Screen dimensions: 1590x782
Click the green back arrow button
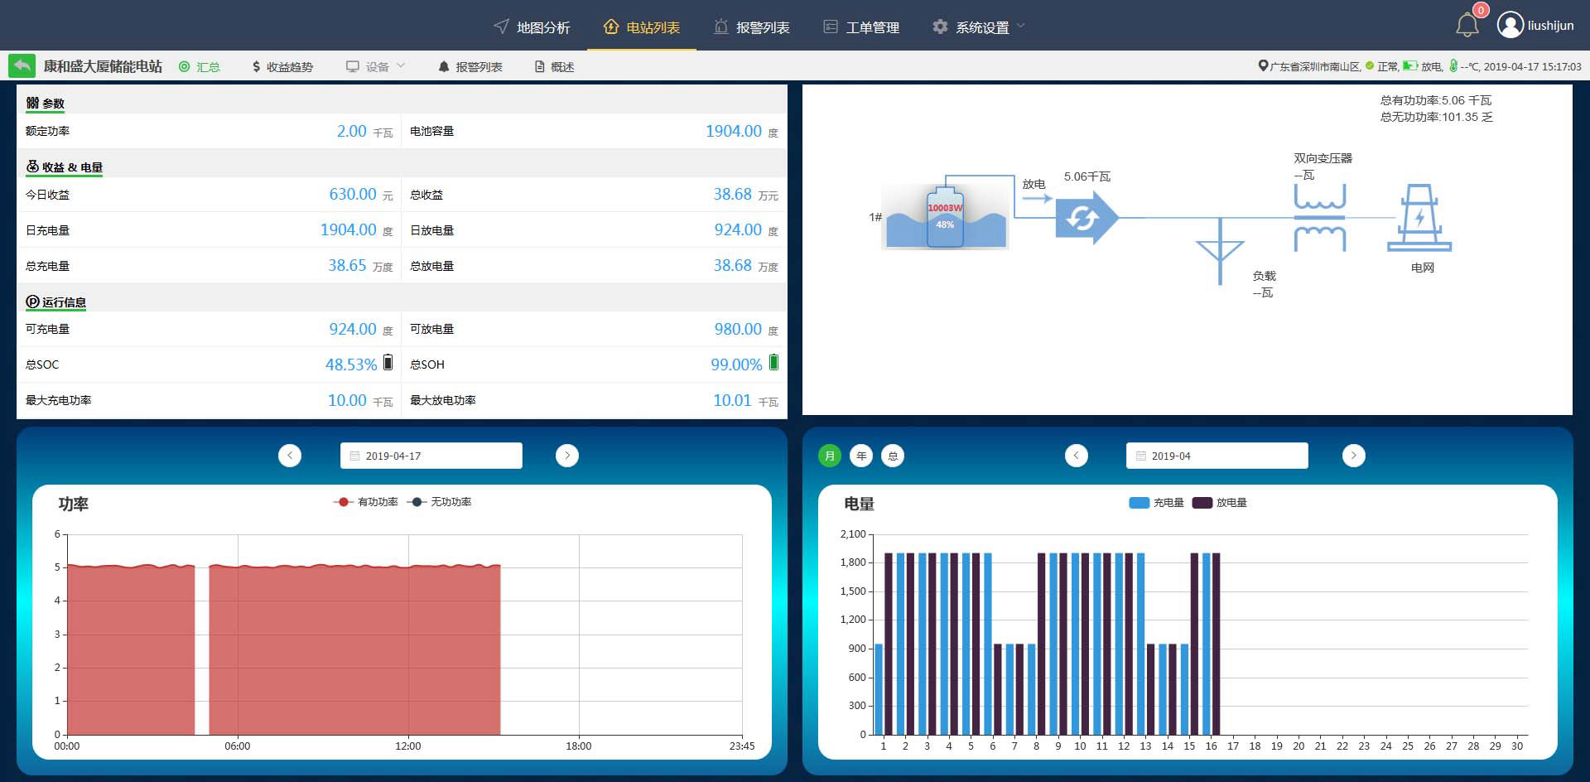pyautogui.click(x=22, y=66)
